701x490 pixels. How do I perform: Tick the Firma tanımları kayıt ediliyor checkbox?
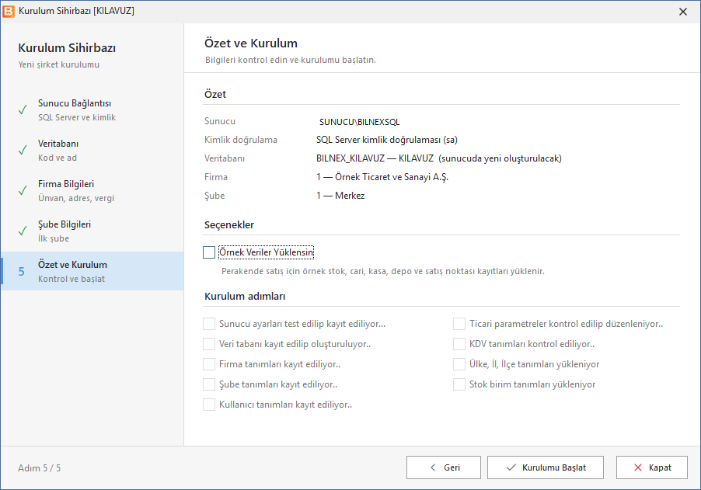(209, 364)
